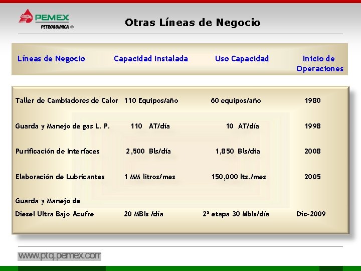
Task: Select the 'Otras Líneas de Negocio' title
Action: click(x=193, y=23)
